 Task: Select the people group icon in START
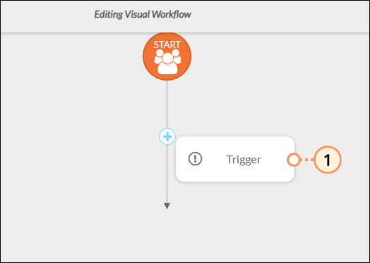[167, 62]
